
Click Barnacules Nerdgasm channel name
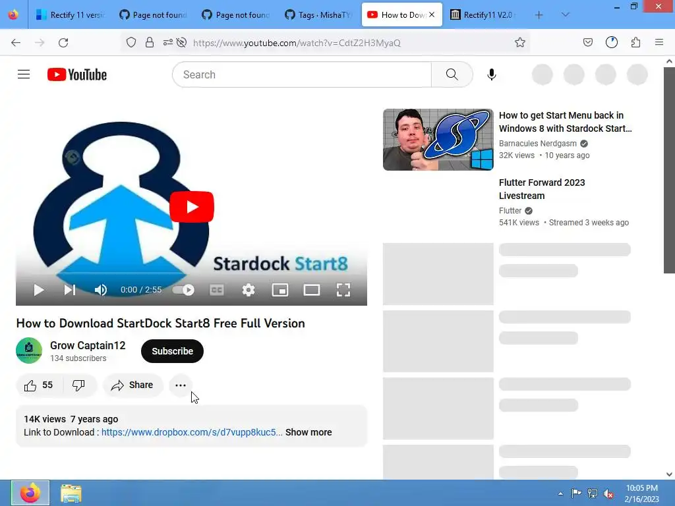tap(538, 144)
